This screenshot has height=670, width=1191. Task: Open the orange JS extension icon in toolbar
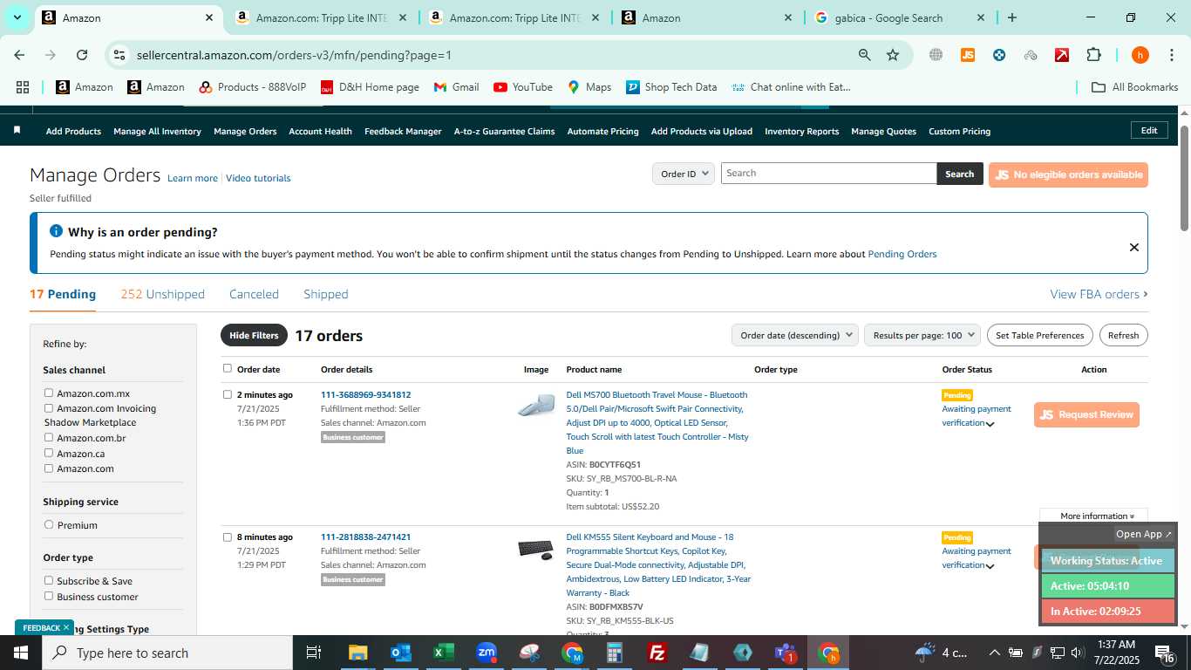click(x=967, y=55)
